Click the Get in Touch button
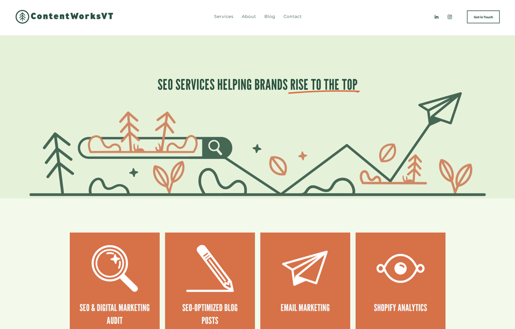The width and height of the screenshot is (515, 329). click(x=483, y=17)
